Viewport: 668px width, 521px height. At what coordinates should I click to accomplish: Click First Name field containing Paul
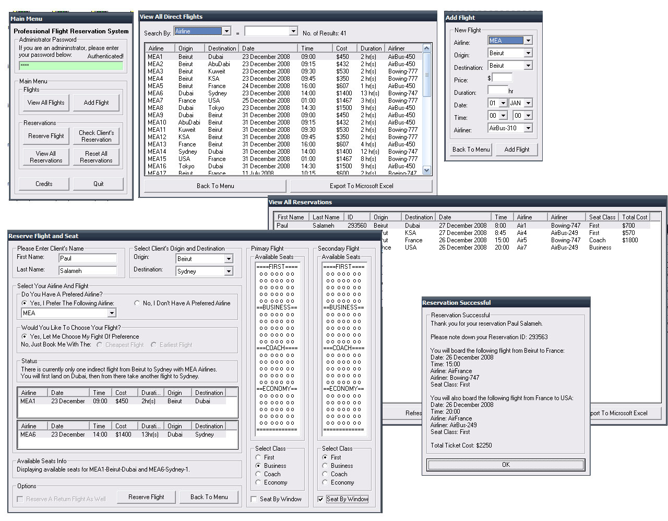pyautogui.click(x=87, y=258)
